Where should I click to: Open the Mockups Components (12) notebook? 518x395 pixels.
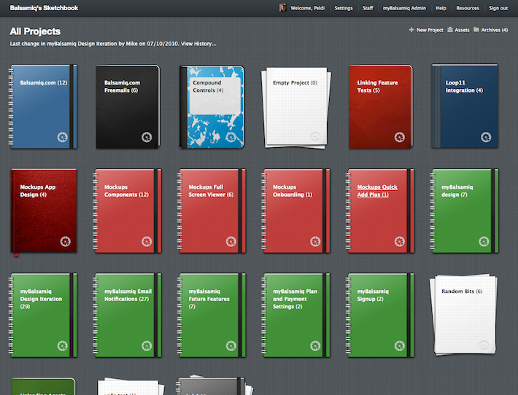[127, 211]
